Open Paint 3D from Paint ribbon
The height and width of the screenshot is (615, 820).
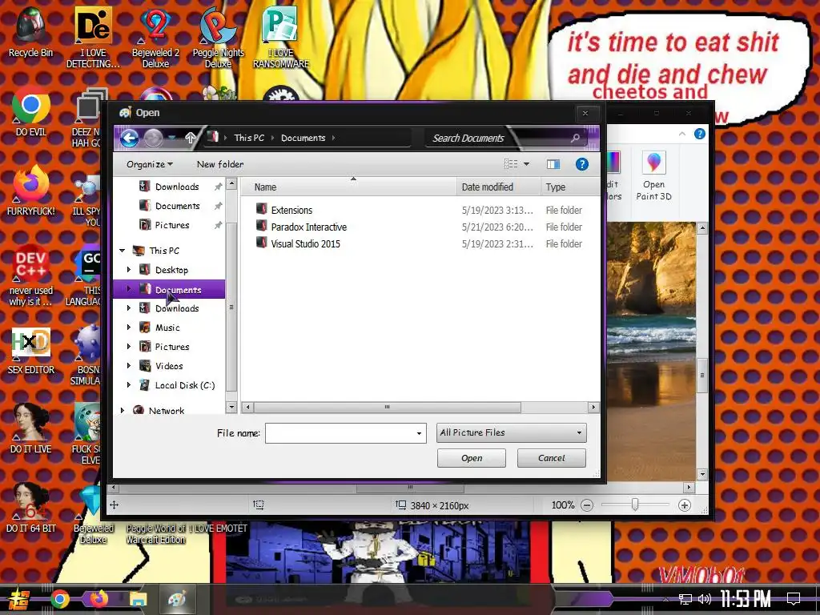pyautogui.click(x=653, y=176)
